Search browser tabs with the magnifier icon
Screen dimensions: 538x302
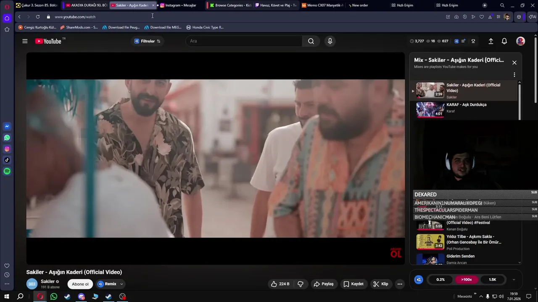502,5
